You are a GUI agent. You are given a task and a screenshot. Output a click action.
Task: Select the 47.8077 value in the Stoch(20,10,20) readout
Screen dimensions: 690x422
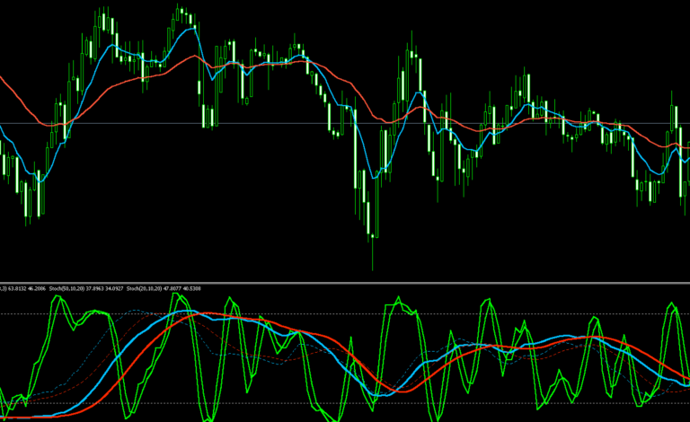(x=172, y=289)
